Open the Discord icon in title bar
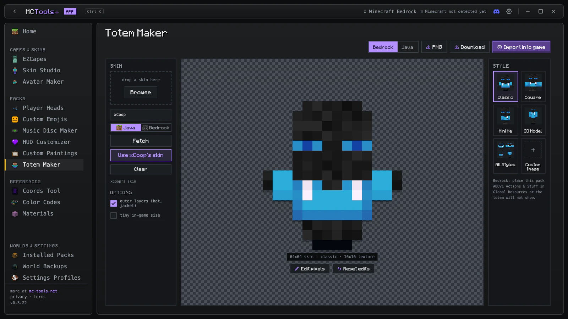 click(496, 11)
